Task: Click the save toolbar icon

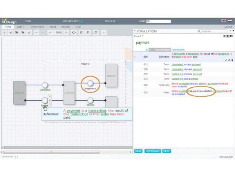Action: 11,33
